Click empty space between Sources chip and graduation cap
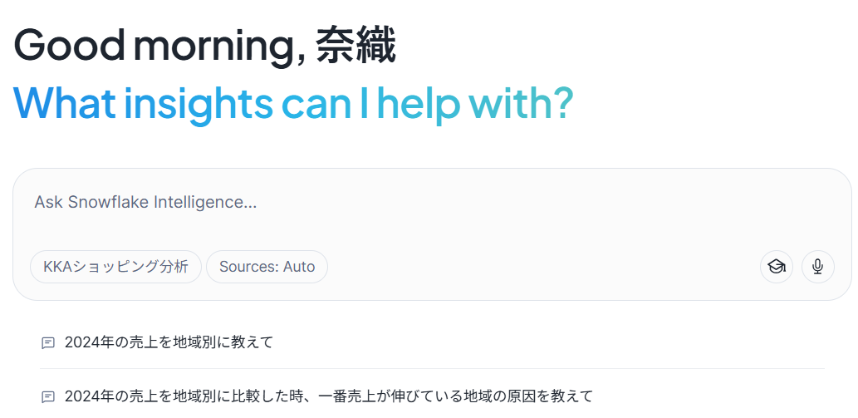Image resolution: width=858 pixels, height=418 pixels. click(x=540, y=267)
